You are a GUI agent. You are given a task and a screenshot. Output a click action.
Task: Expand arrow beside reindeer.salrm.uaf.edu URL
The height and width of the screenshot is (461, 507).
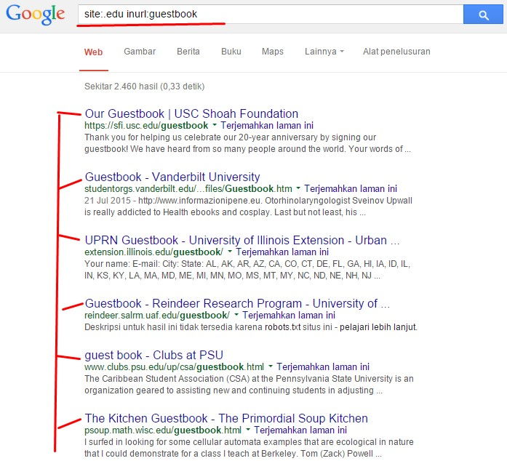click(x=236, y=315)
